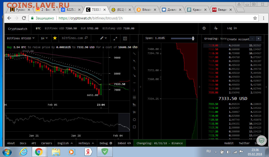Screen dimensions: 269x157
Task: Click the browser back arrow
Action: click(9, 18)
